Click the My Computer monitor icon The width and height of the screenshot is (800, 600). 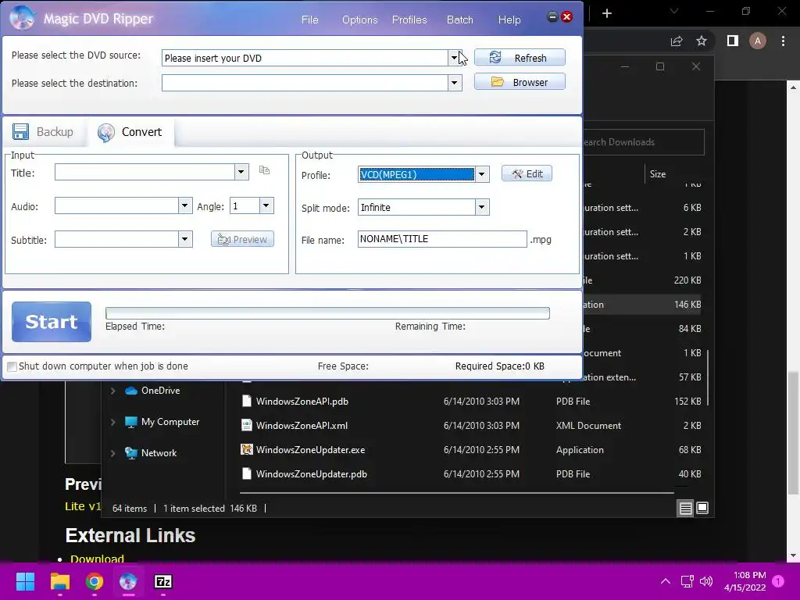(x=131, y=422)
